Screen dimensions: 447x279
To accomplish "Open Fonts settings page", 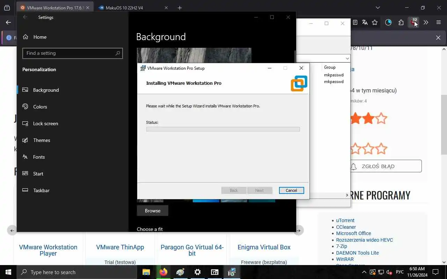I will point(39,157).
